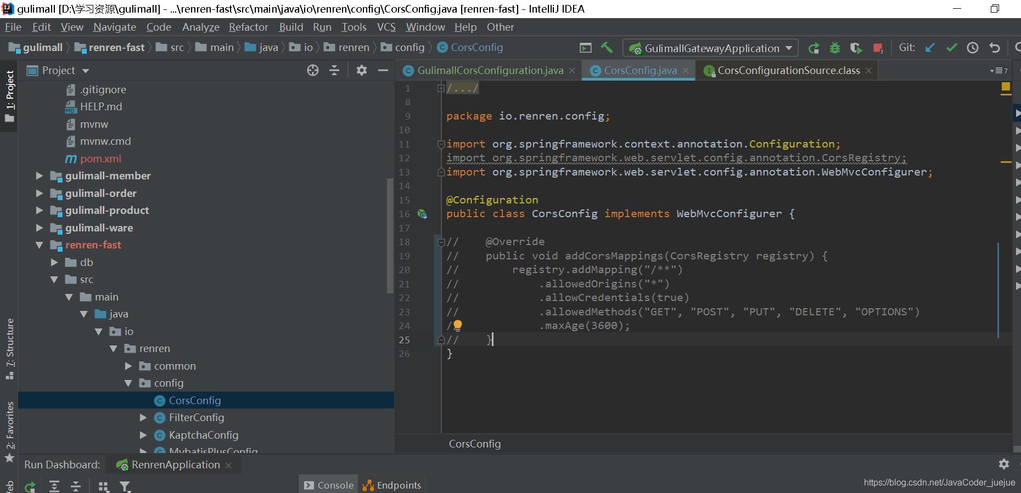Viewport: 1021px width, 493px height.
Task: Switch to CorsConfigurationSource.class tab
Action: (789, 70)
